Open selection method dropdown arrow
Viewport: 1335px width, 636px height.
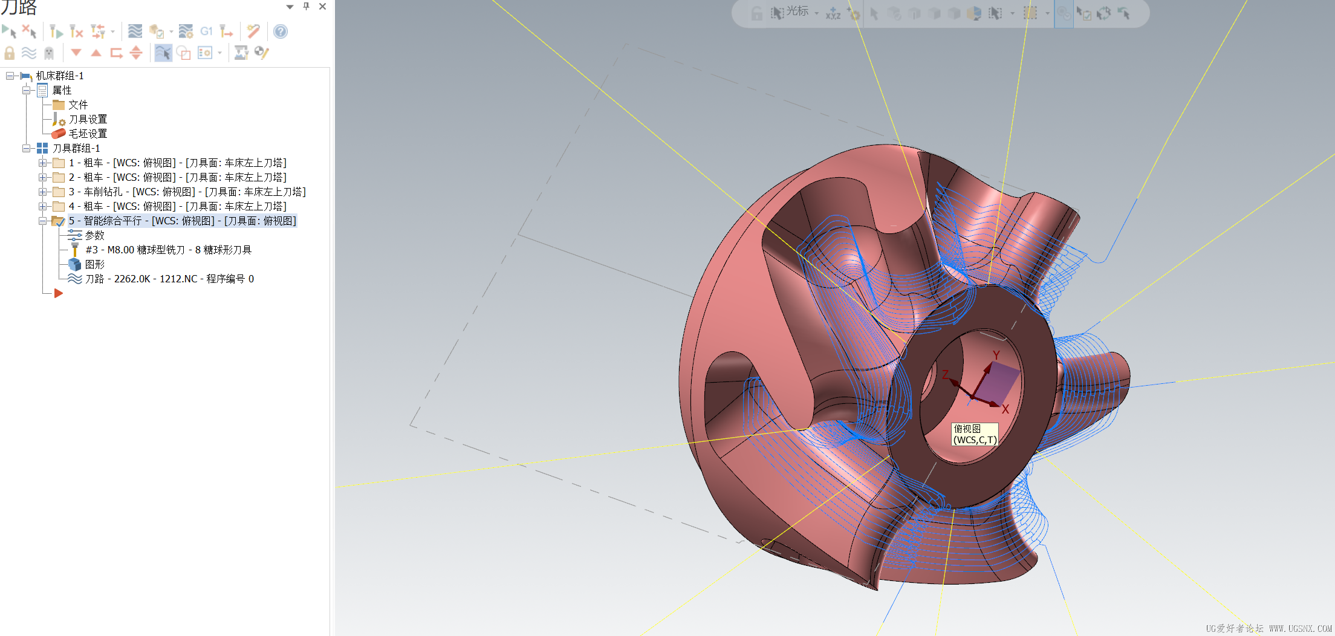pyautogui.click(x=1012, y=13)
